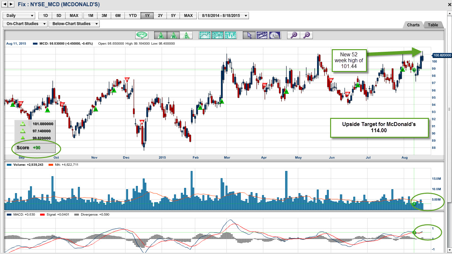This screenshot has width=452, height=254.
Task: Set the range to 3M
Action: 104,16
